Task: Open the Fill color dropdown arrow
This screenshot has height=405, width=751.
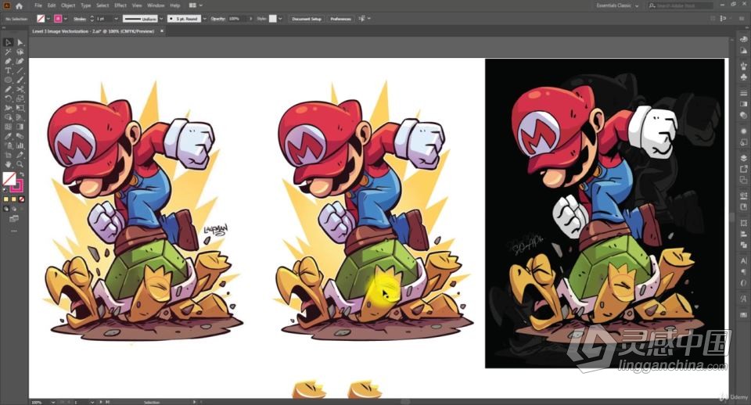Action: [x=49, y=19]
